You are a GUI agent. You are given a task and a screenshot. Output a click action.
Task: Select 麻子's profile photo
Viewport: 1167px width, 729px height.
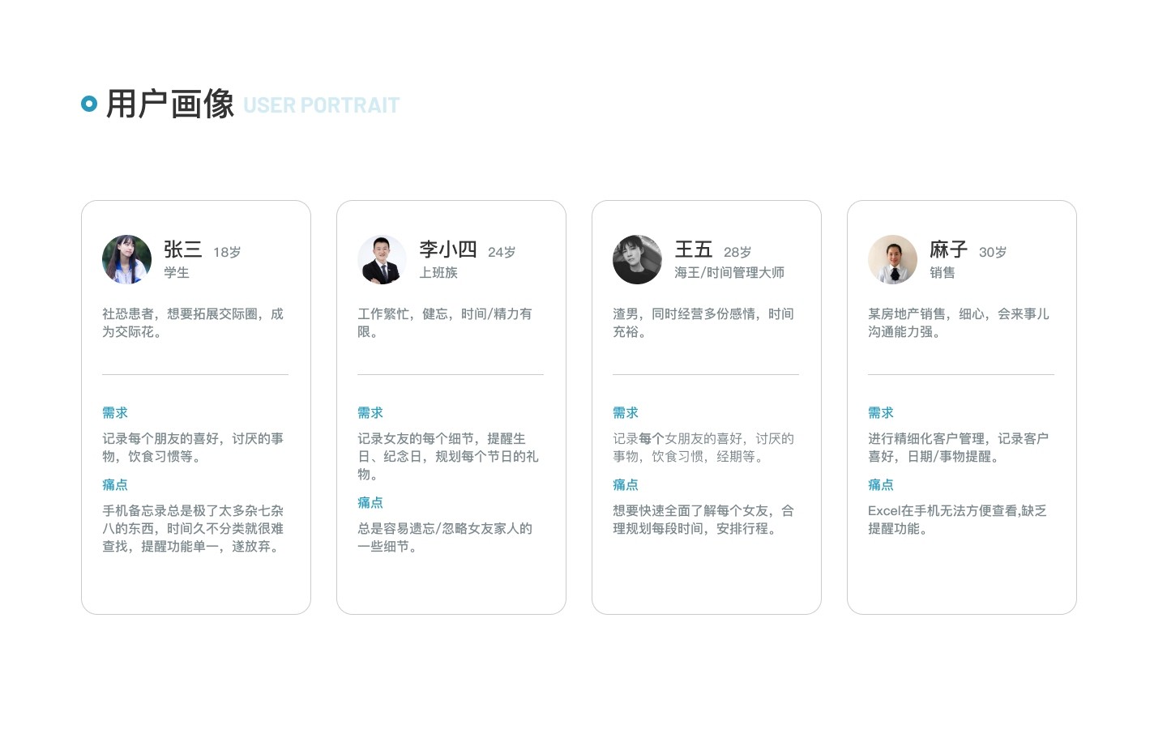[892, 259]
